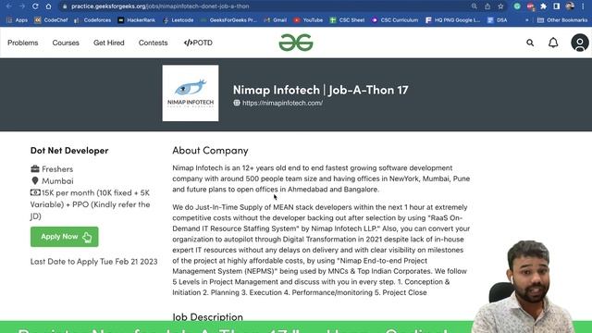Viewport: 592px width, 333px height.
Task: Click the About Company heading
Action: pyautogui.click(x=210, y=150)
